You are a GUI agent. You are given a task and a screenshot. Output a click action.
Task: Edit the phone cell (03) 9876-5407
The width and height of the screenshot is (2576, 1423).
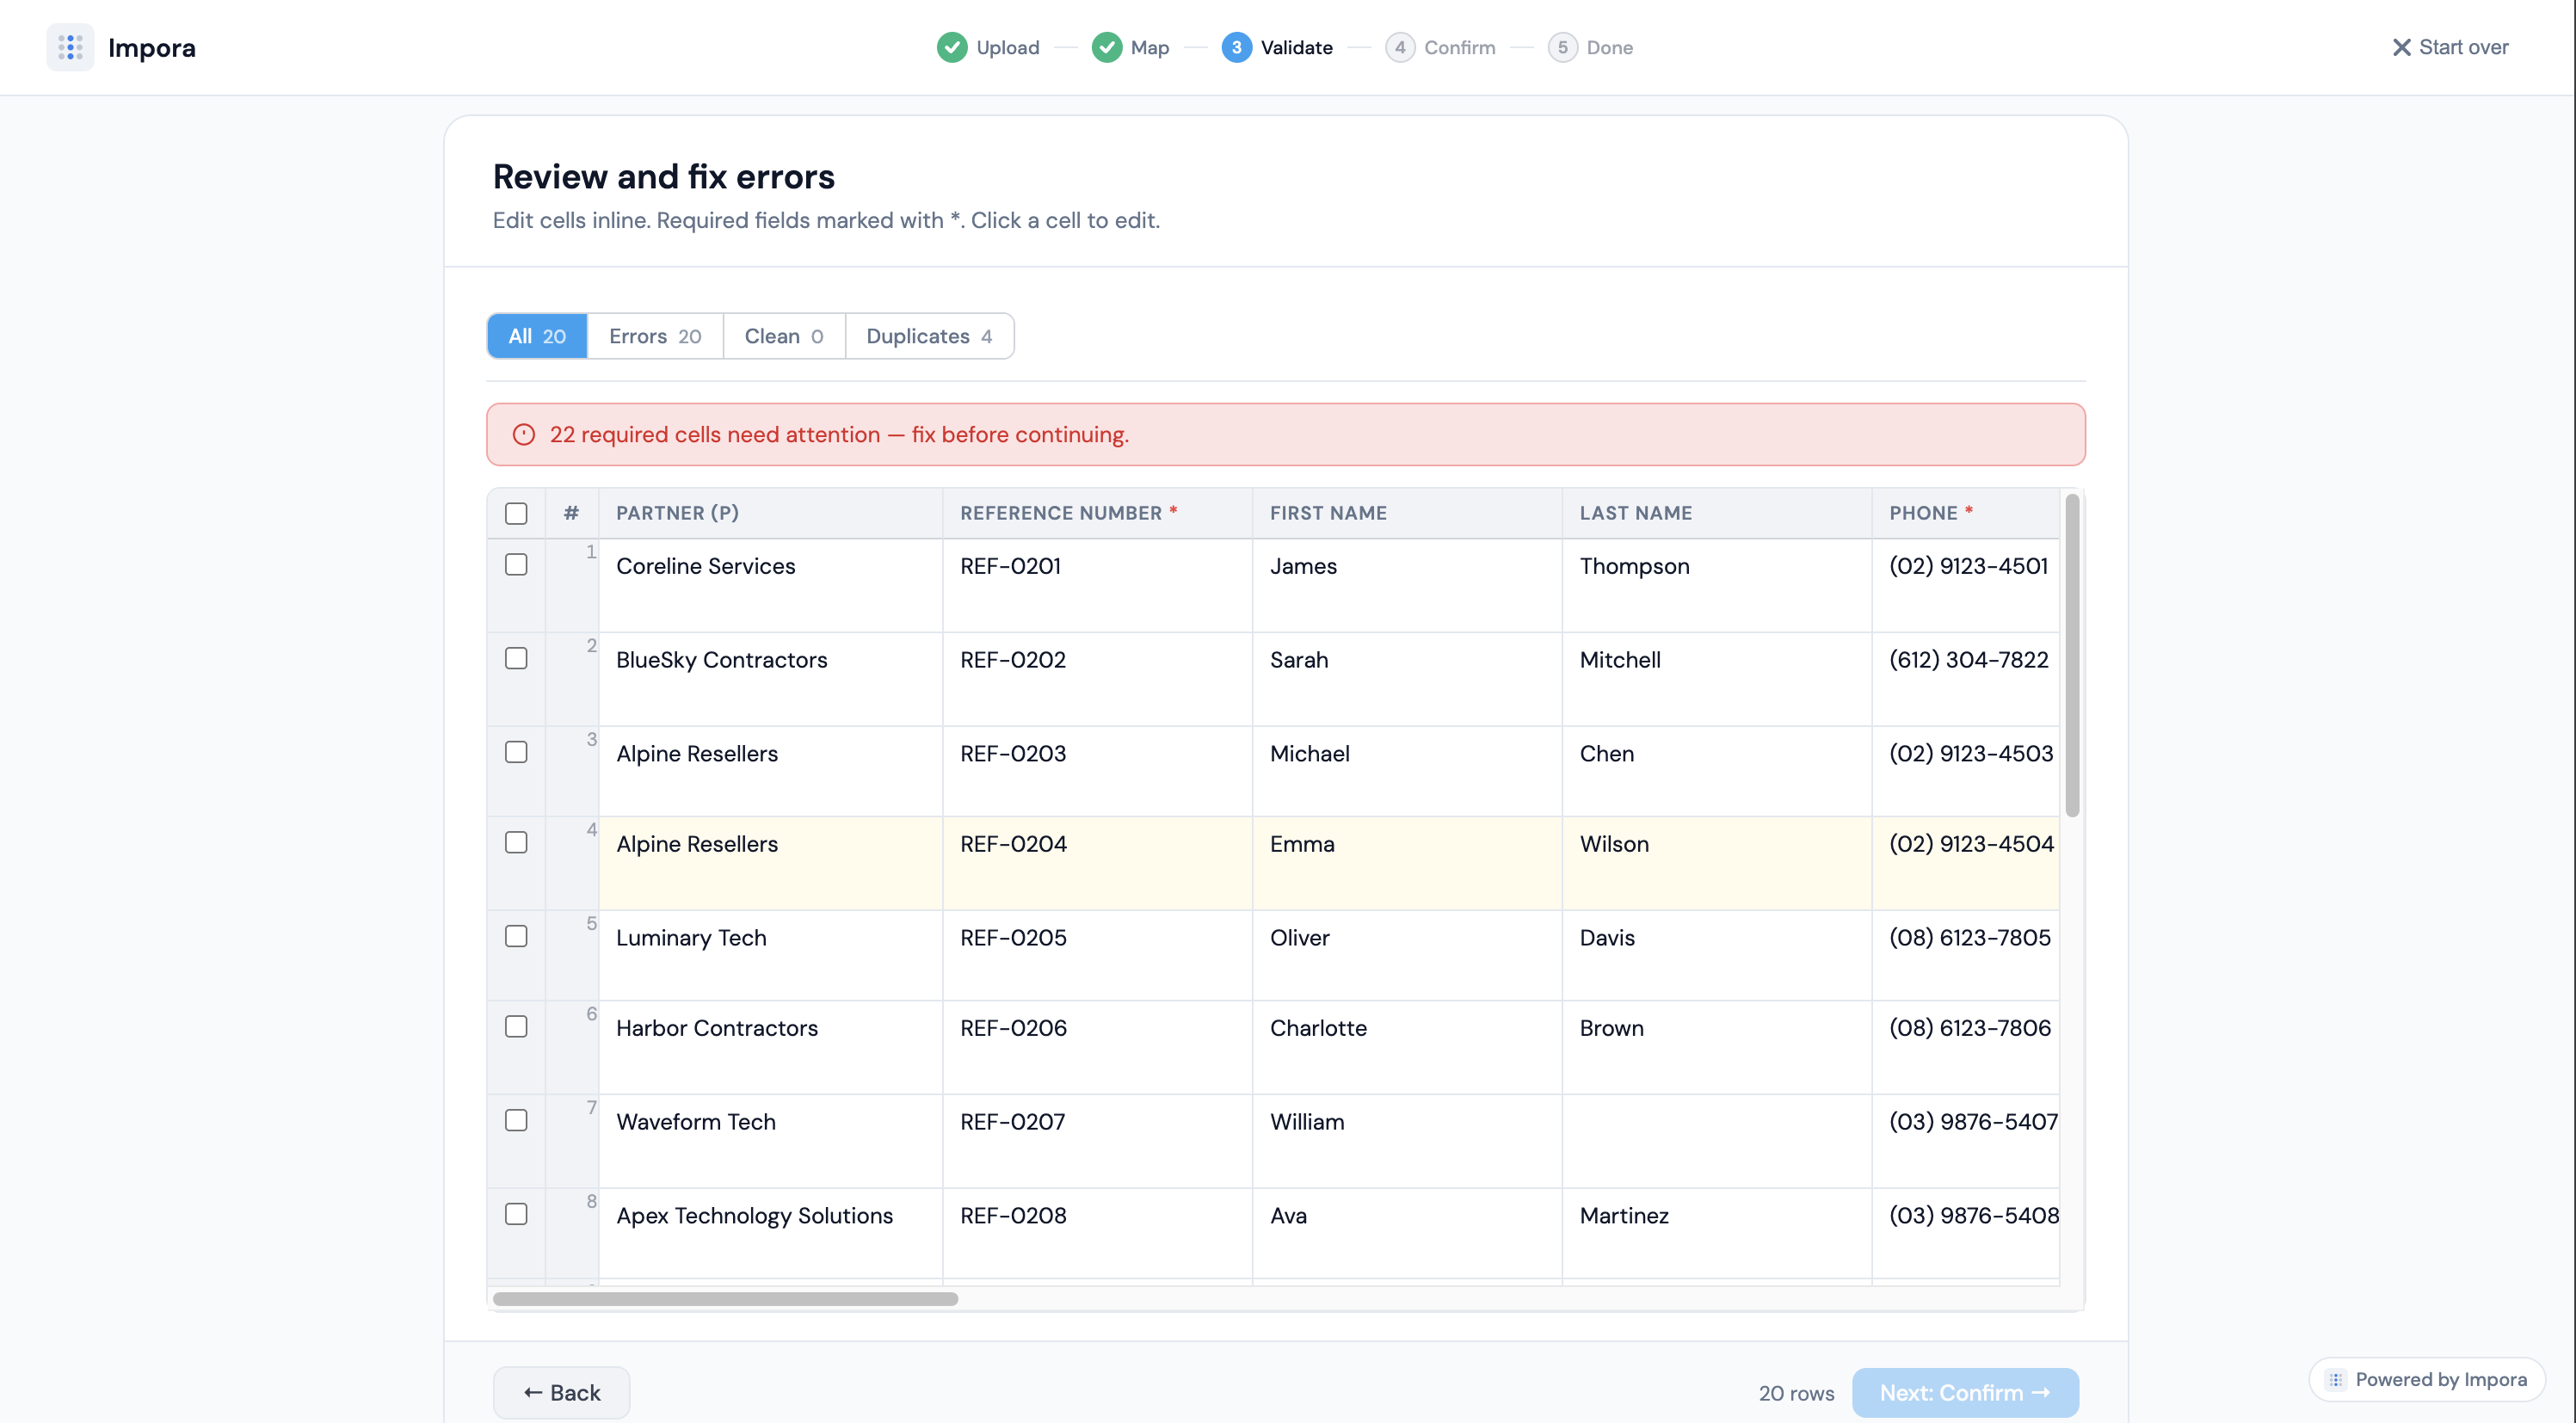point(1965,1141)
